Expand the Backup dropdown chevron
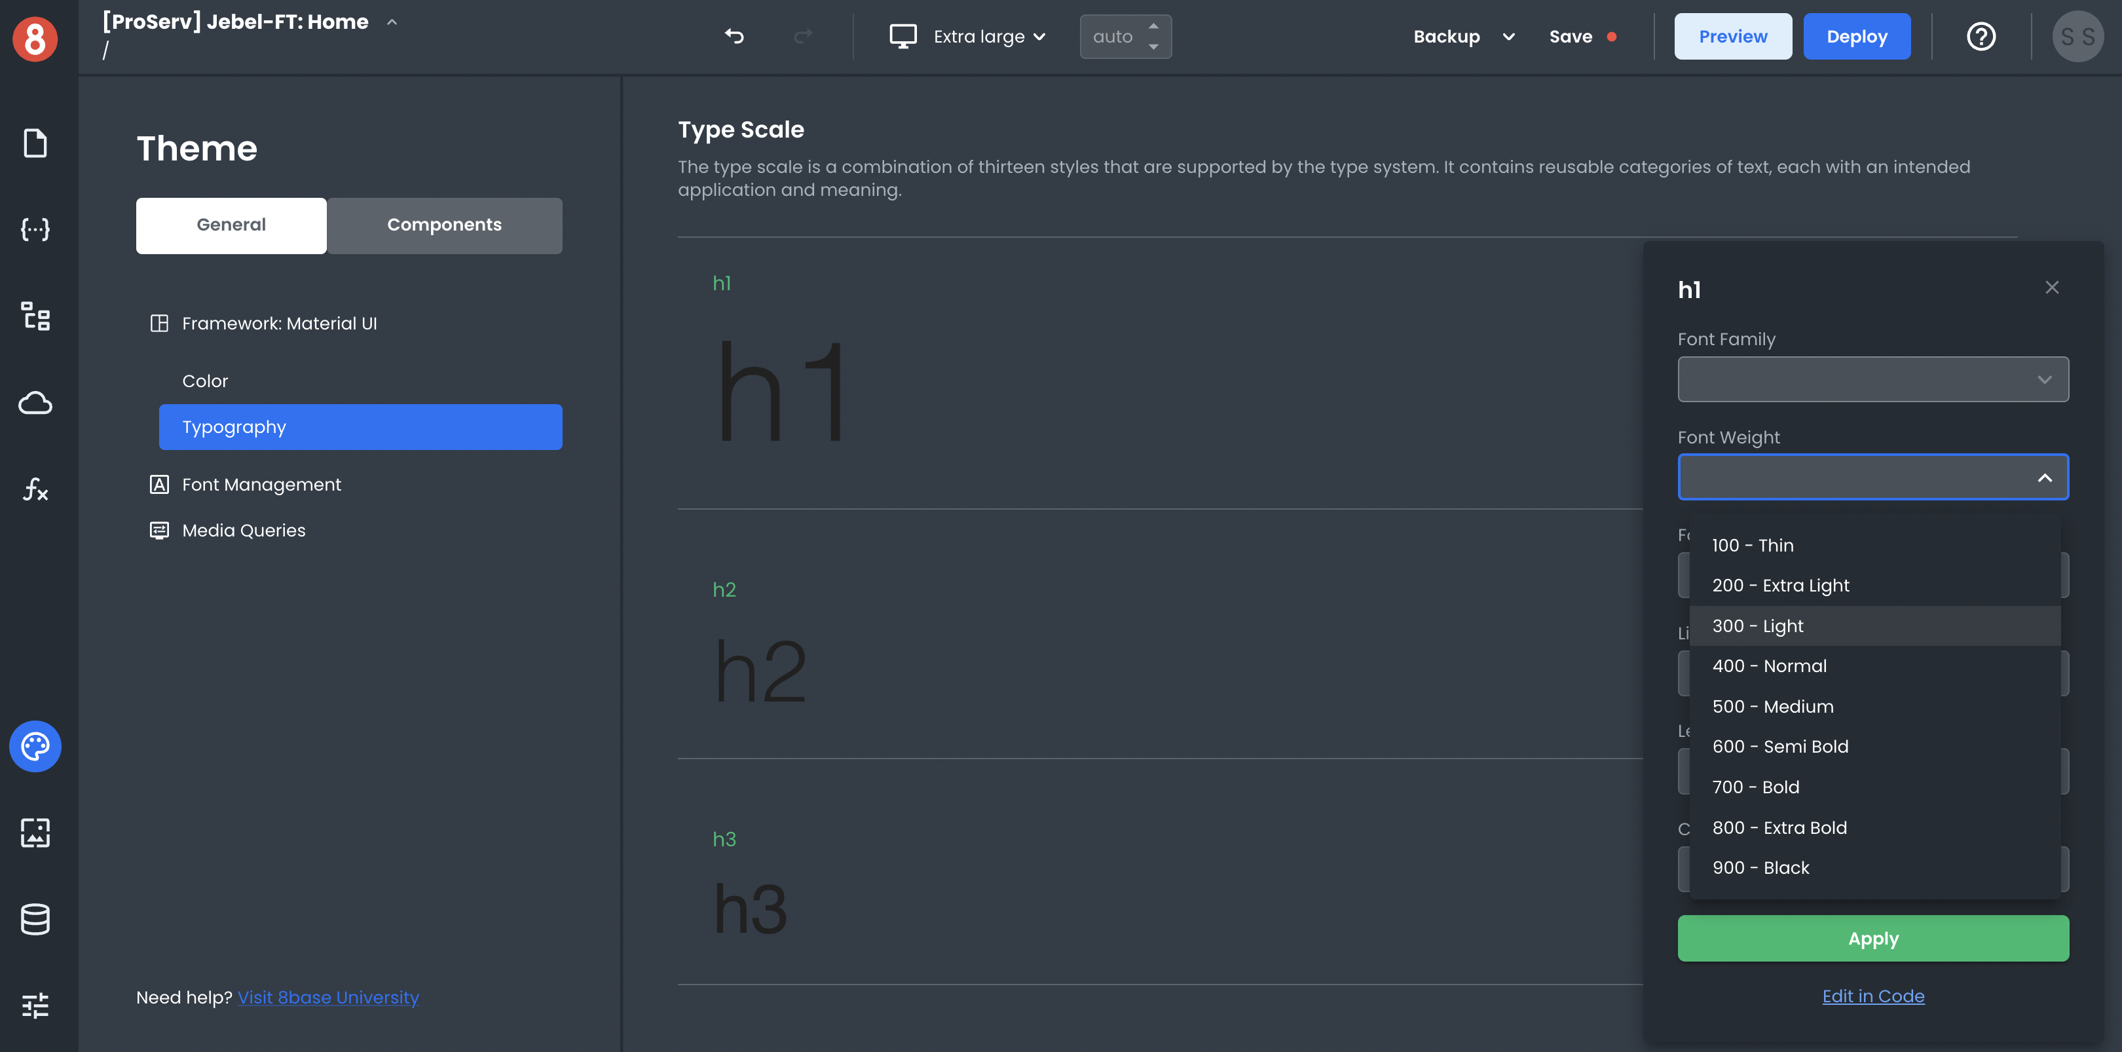The width and height of the screenshot is (2122, 1052). click(x=1508, y=36)
